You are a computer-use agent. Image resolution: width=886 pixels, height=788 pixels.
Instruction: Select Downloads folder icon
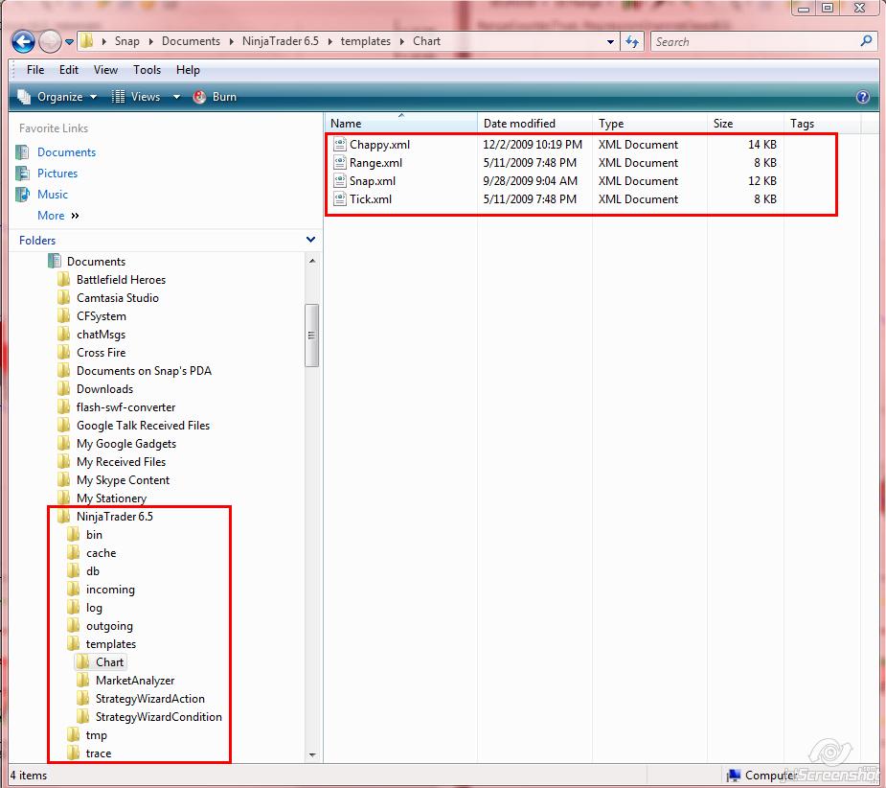64,388
